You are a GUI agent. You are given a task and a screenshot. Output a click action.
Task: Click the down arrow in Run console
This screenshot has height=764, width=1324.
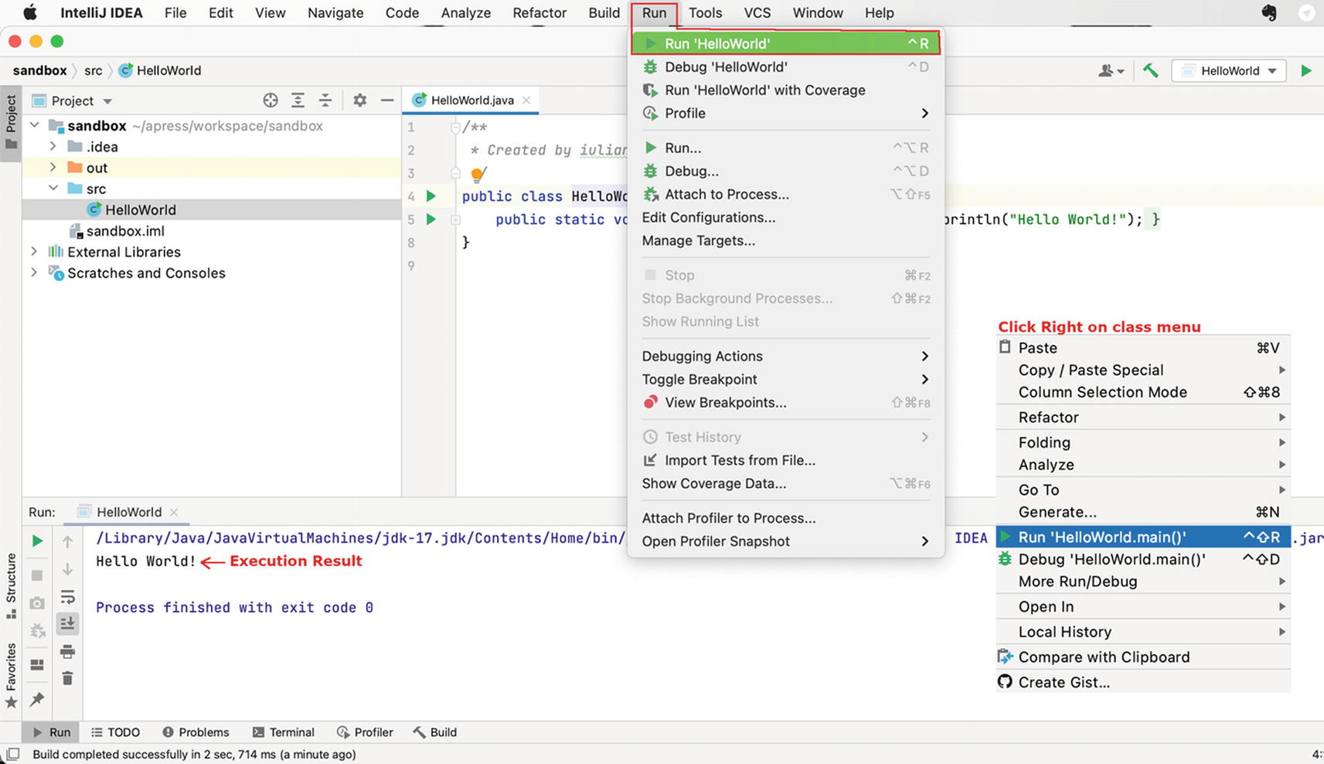[x=67, y=569]
